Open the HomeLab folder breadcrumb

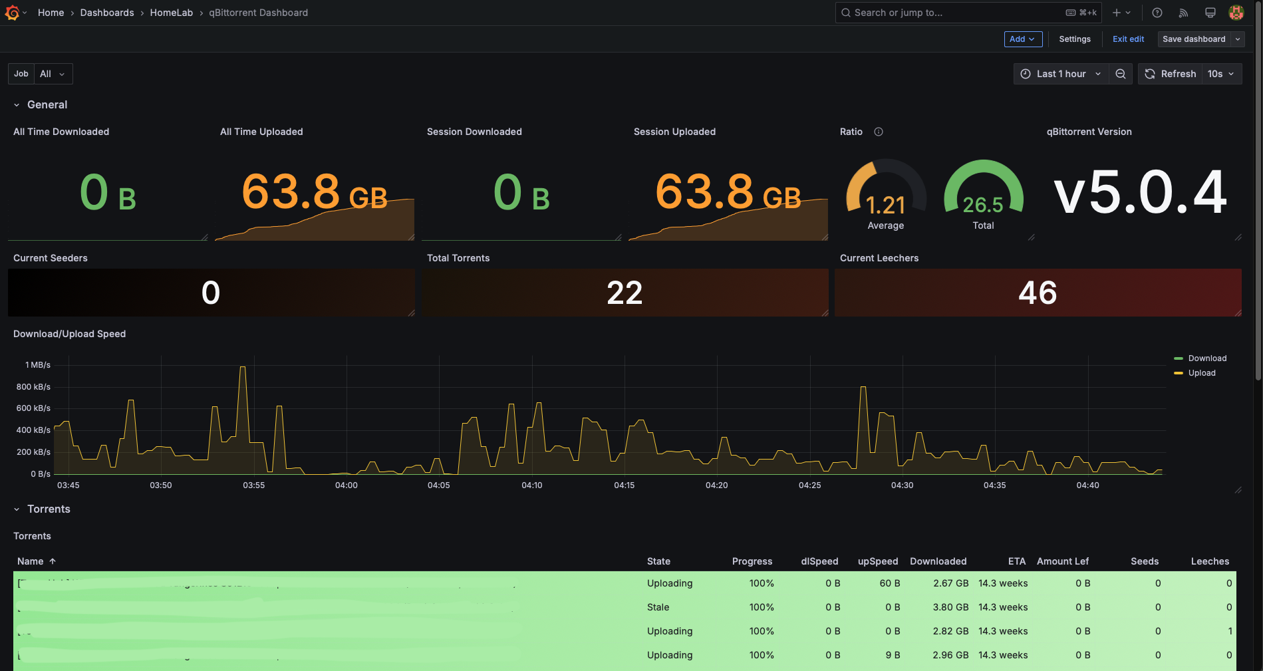pyautogui.click(x=171, y=13)
